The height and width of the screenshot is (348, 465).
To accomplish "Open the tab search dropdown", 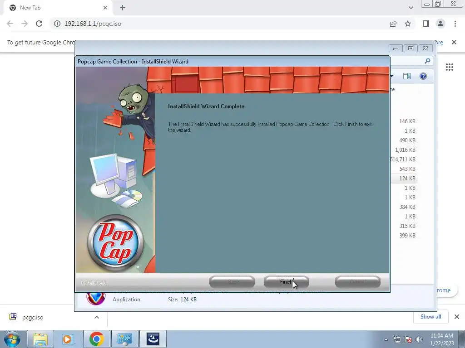I will coord(411,8).
